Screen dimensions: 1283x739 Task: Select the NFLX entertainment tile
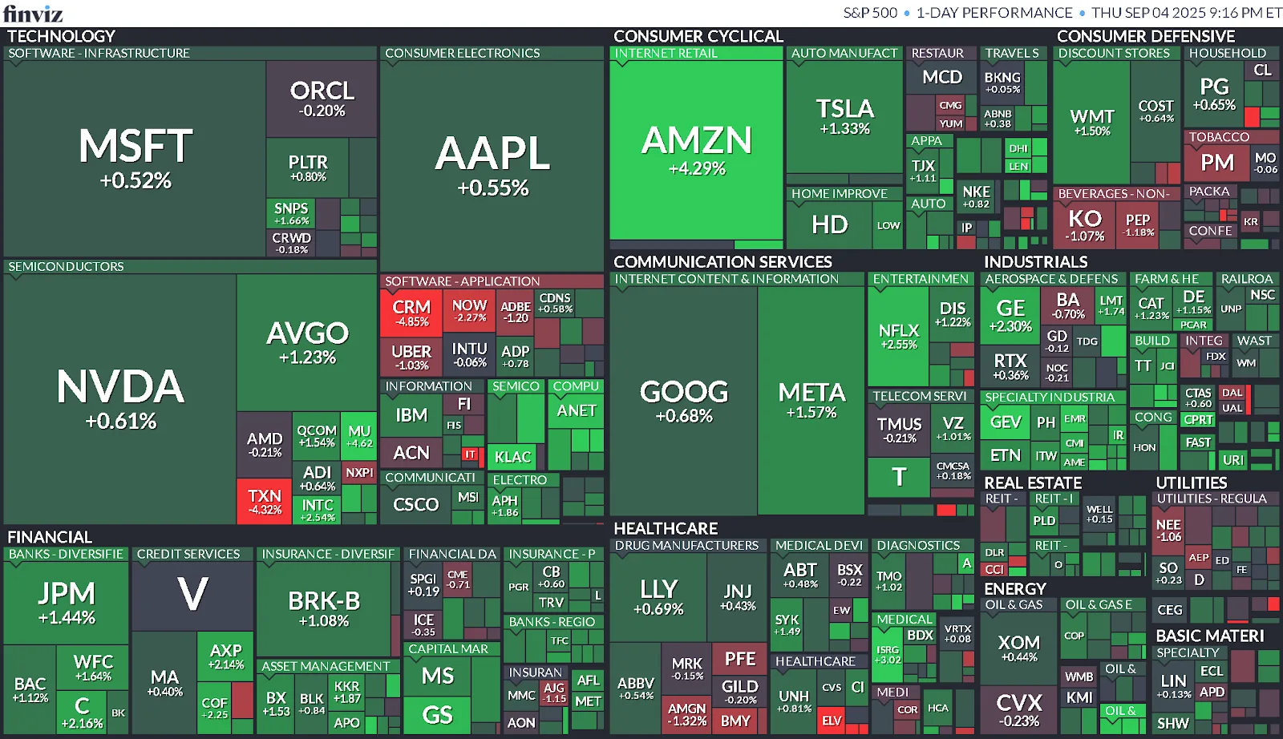[x=898, y=337]
